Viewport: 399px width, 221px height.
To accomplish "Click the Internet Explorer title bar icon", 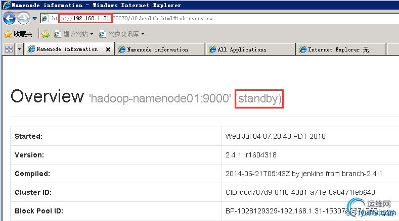I will click(7, 5).
